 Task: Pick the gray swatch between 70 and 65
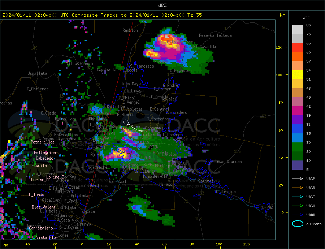tap(298, 39)
